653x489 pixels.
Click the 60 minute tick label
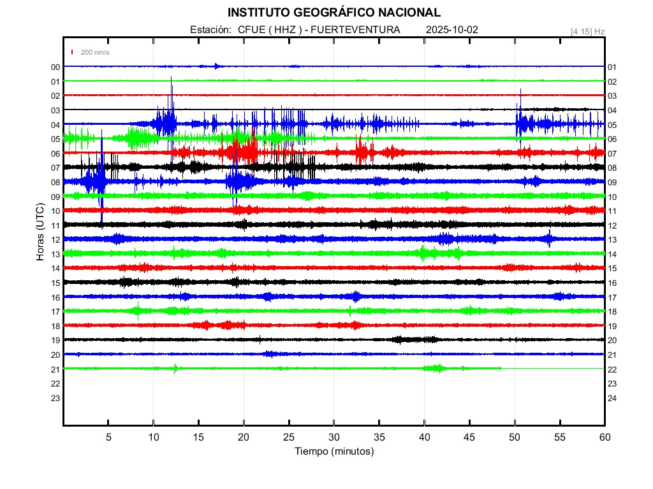[x=605, y=437]
